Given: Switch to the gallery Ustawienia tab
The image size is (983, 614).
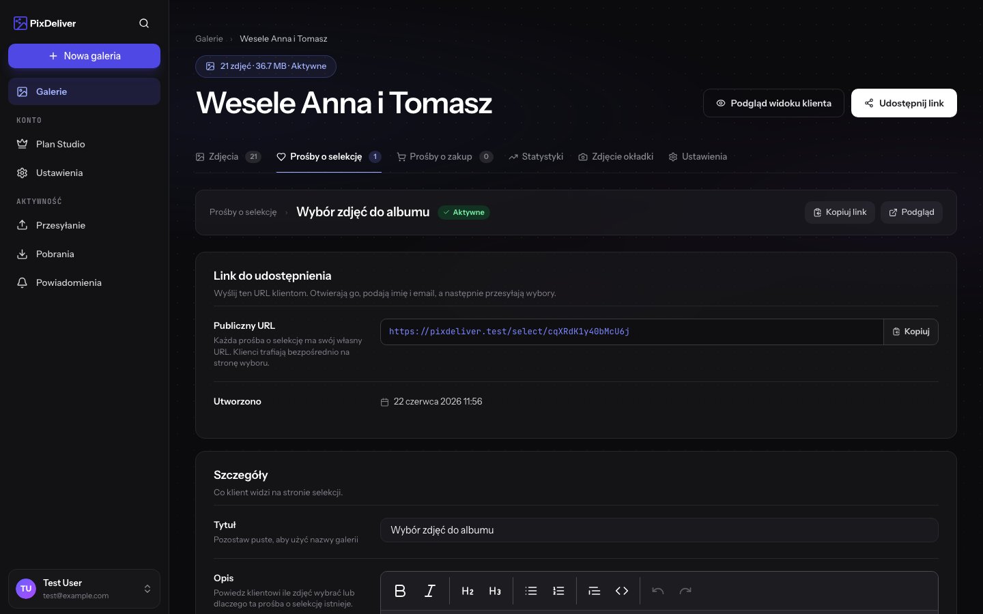Looking at the screenshot, I should click(698, 157).
